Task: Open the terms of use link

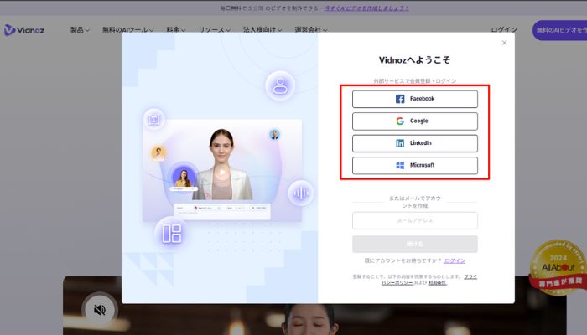Action: click(437, 283)
